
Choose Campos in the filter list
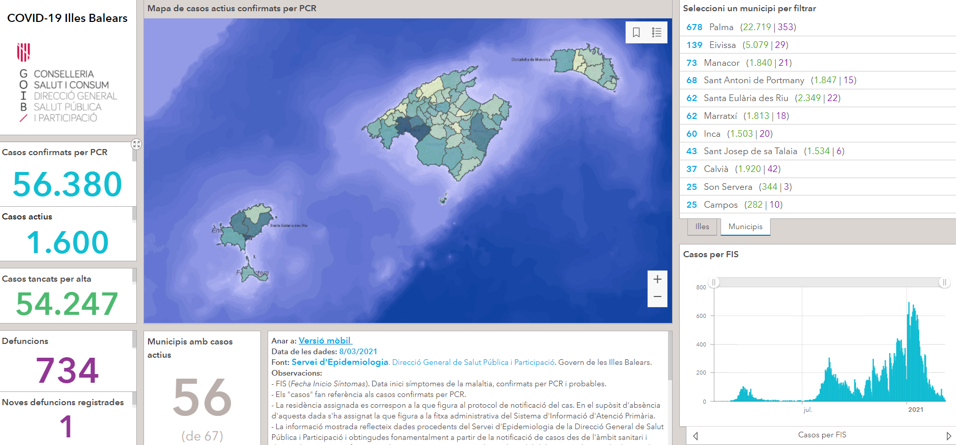coord(721,205)
